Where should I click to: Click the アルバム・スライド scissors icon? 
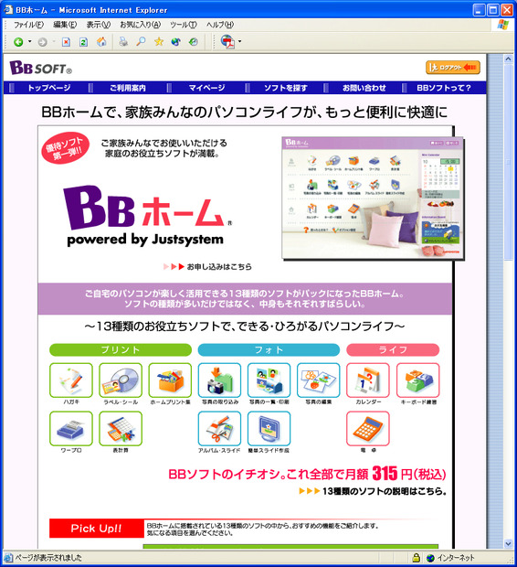click(x=219, y=429)
